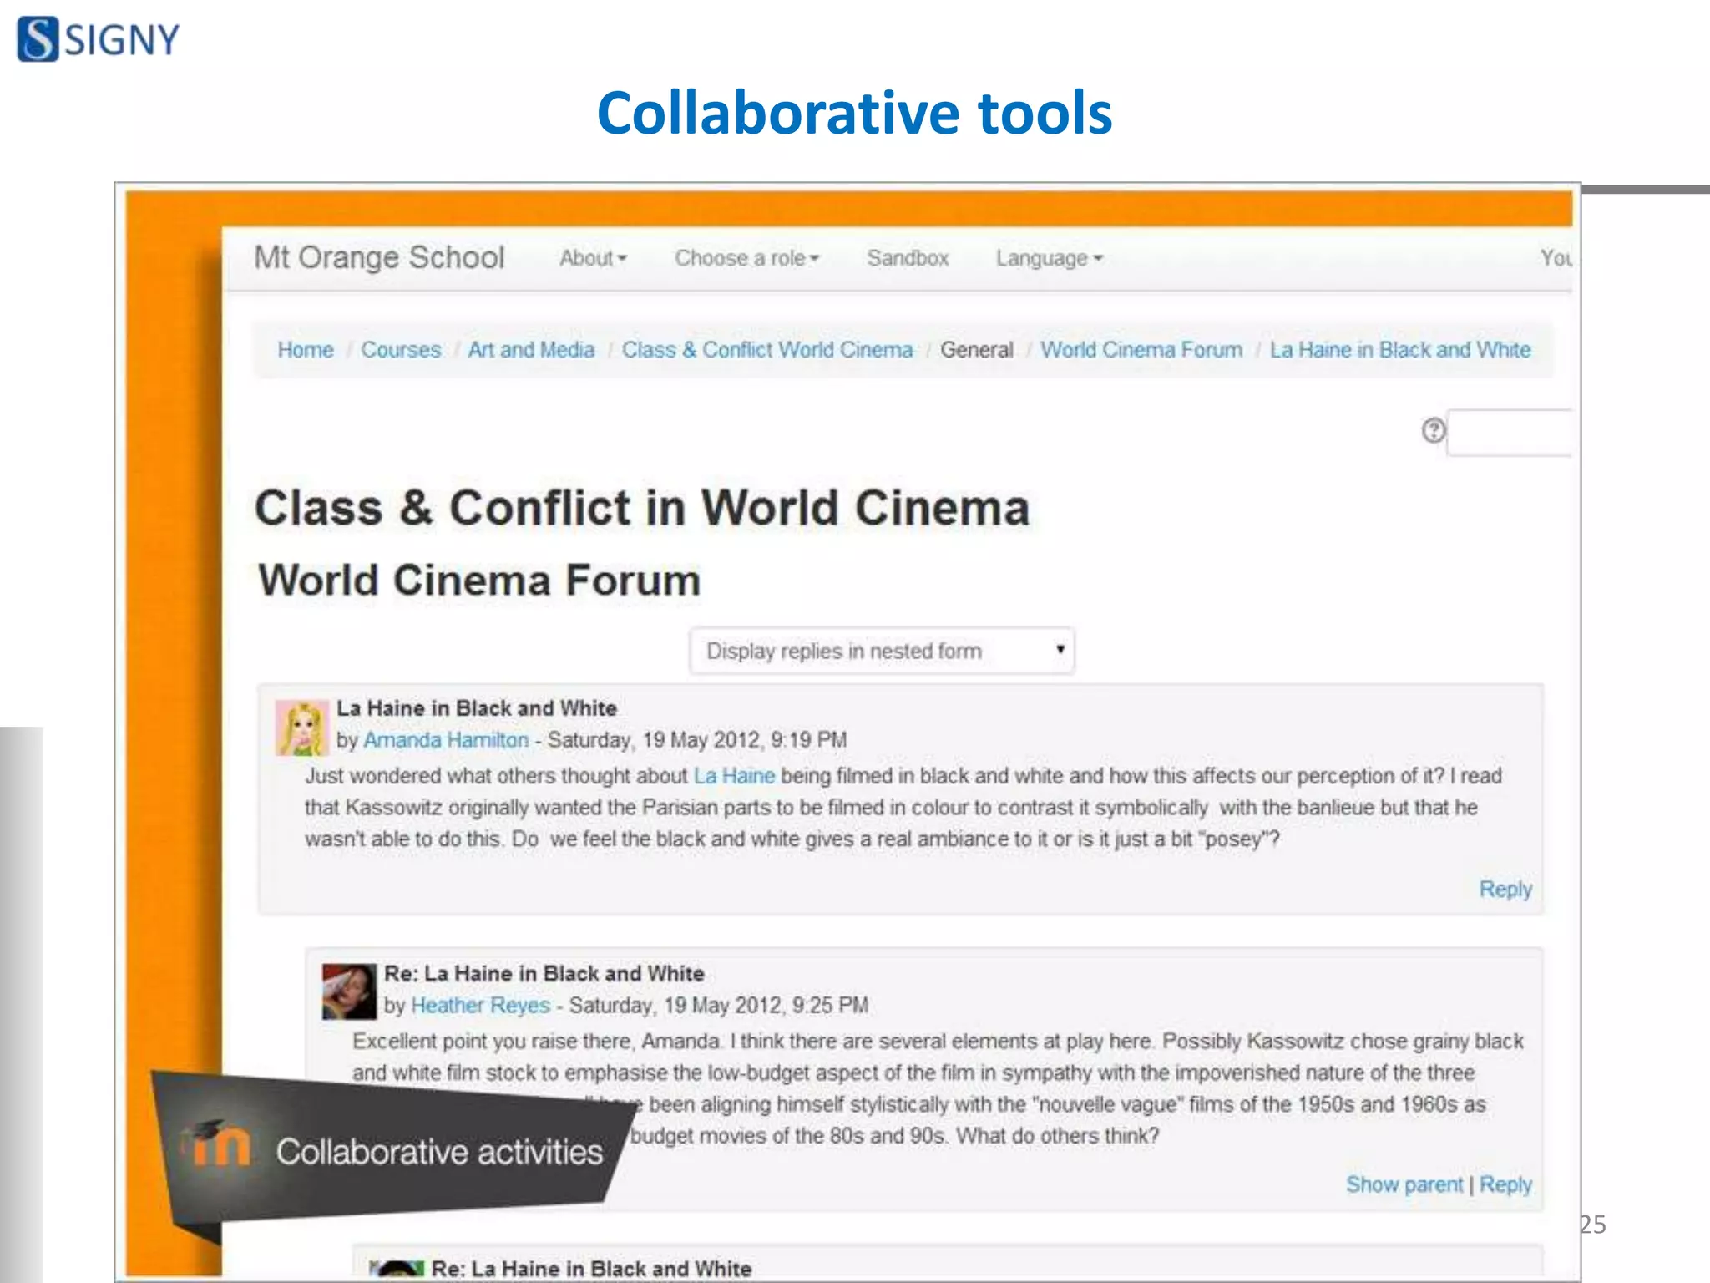
Task: Reply to Amanda Hamilton's post
Action: [1505, 889]
